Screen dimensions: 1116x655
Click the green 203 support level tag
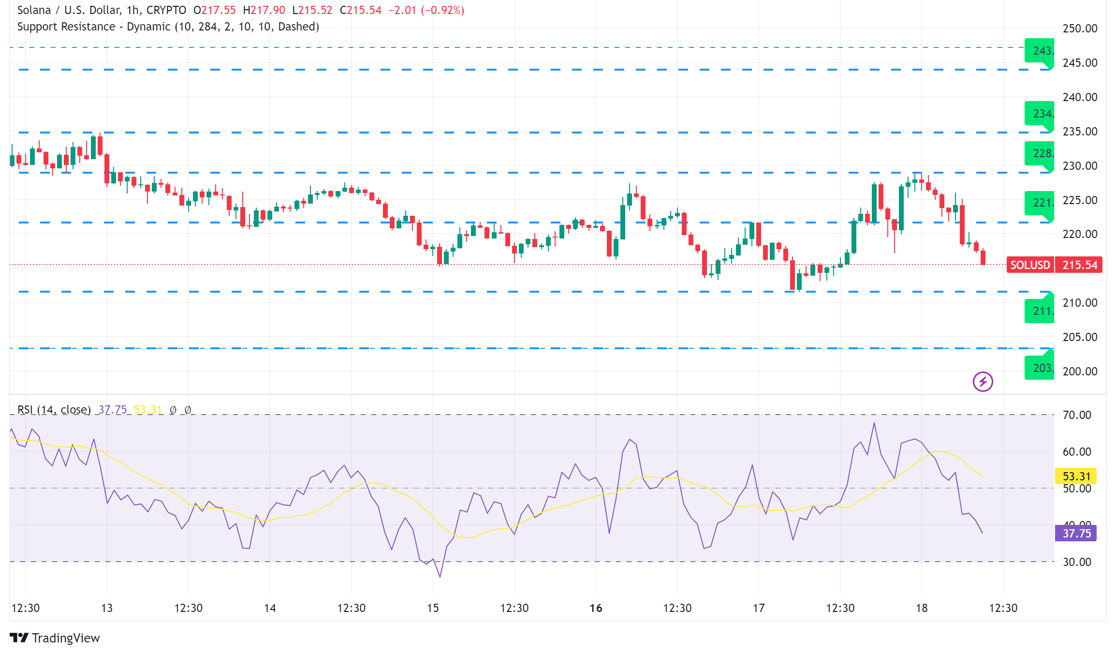coord(1040,368)
